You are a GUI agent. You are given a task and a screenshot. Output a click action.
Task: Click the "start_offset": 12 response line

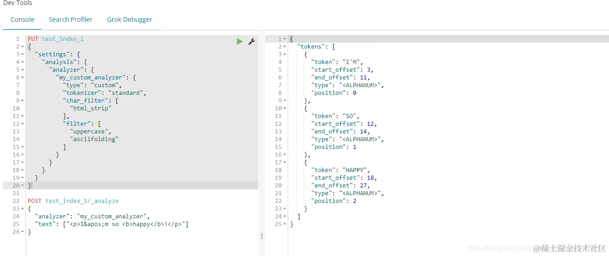pos(344,124)
